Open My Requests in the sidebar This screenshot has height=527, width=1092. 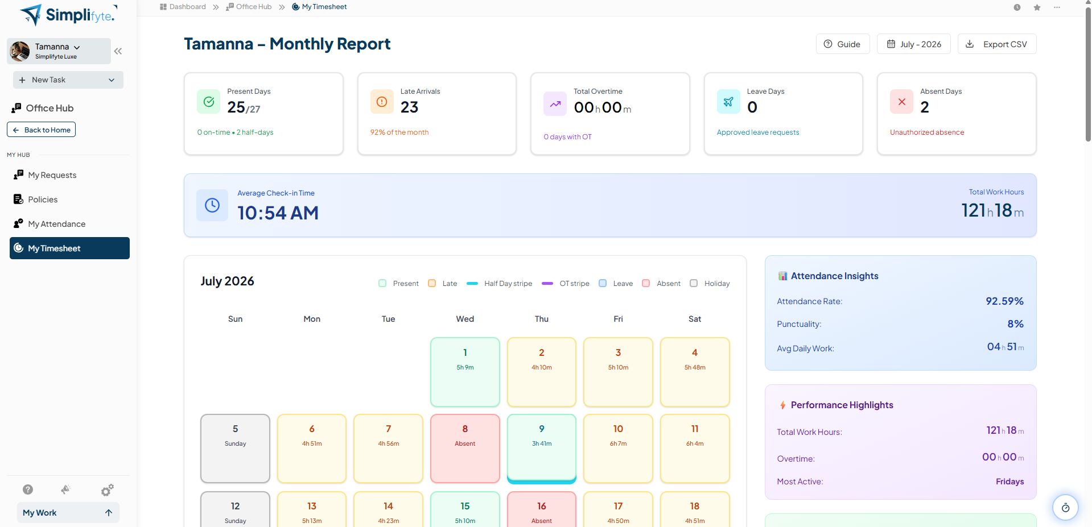[x=69, y=175]
